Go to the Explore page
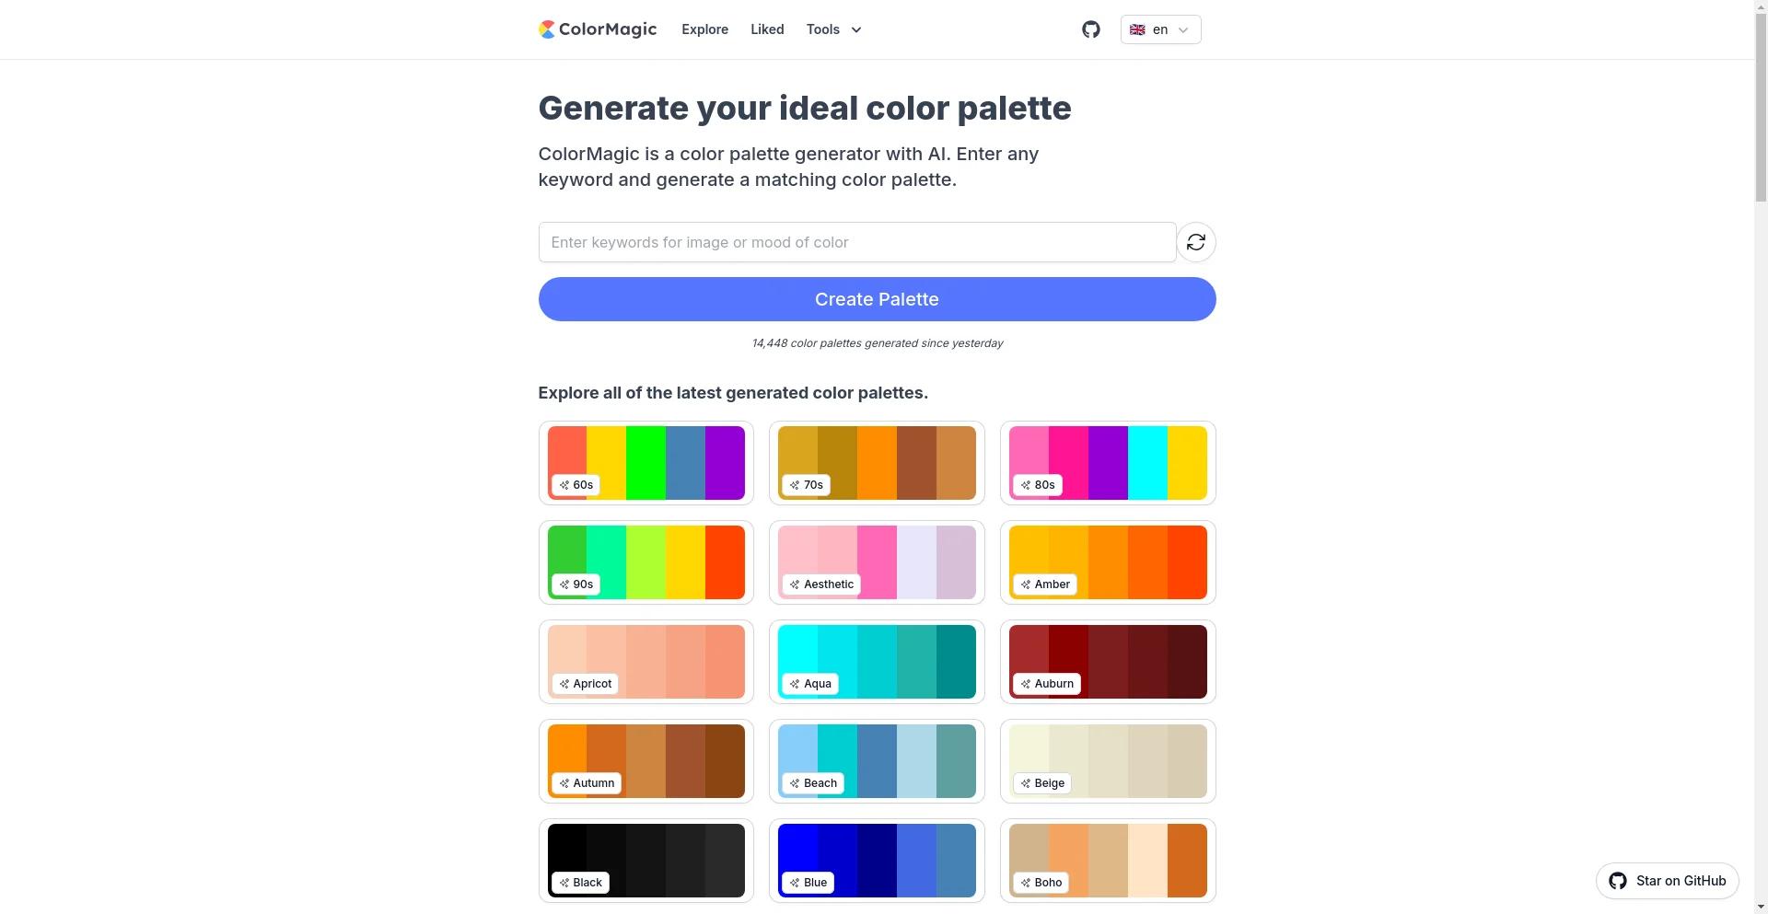The height and width of the screenshot is (914, 1768). click(x=704, y=29)
